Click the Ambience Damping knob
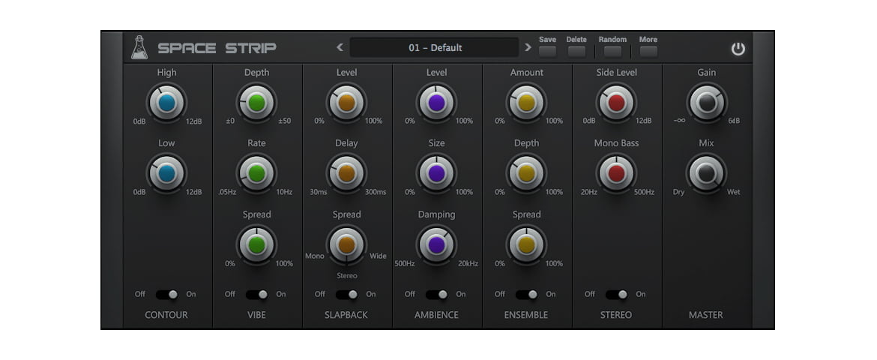This screenshot has width=877, height=360. (x=436, y=245)
